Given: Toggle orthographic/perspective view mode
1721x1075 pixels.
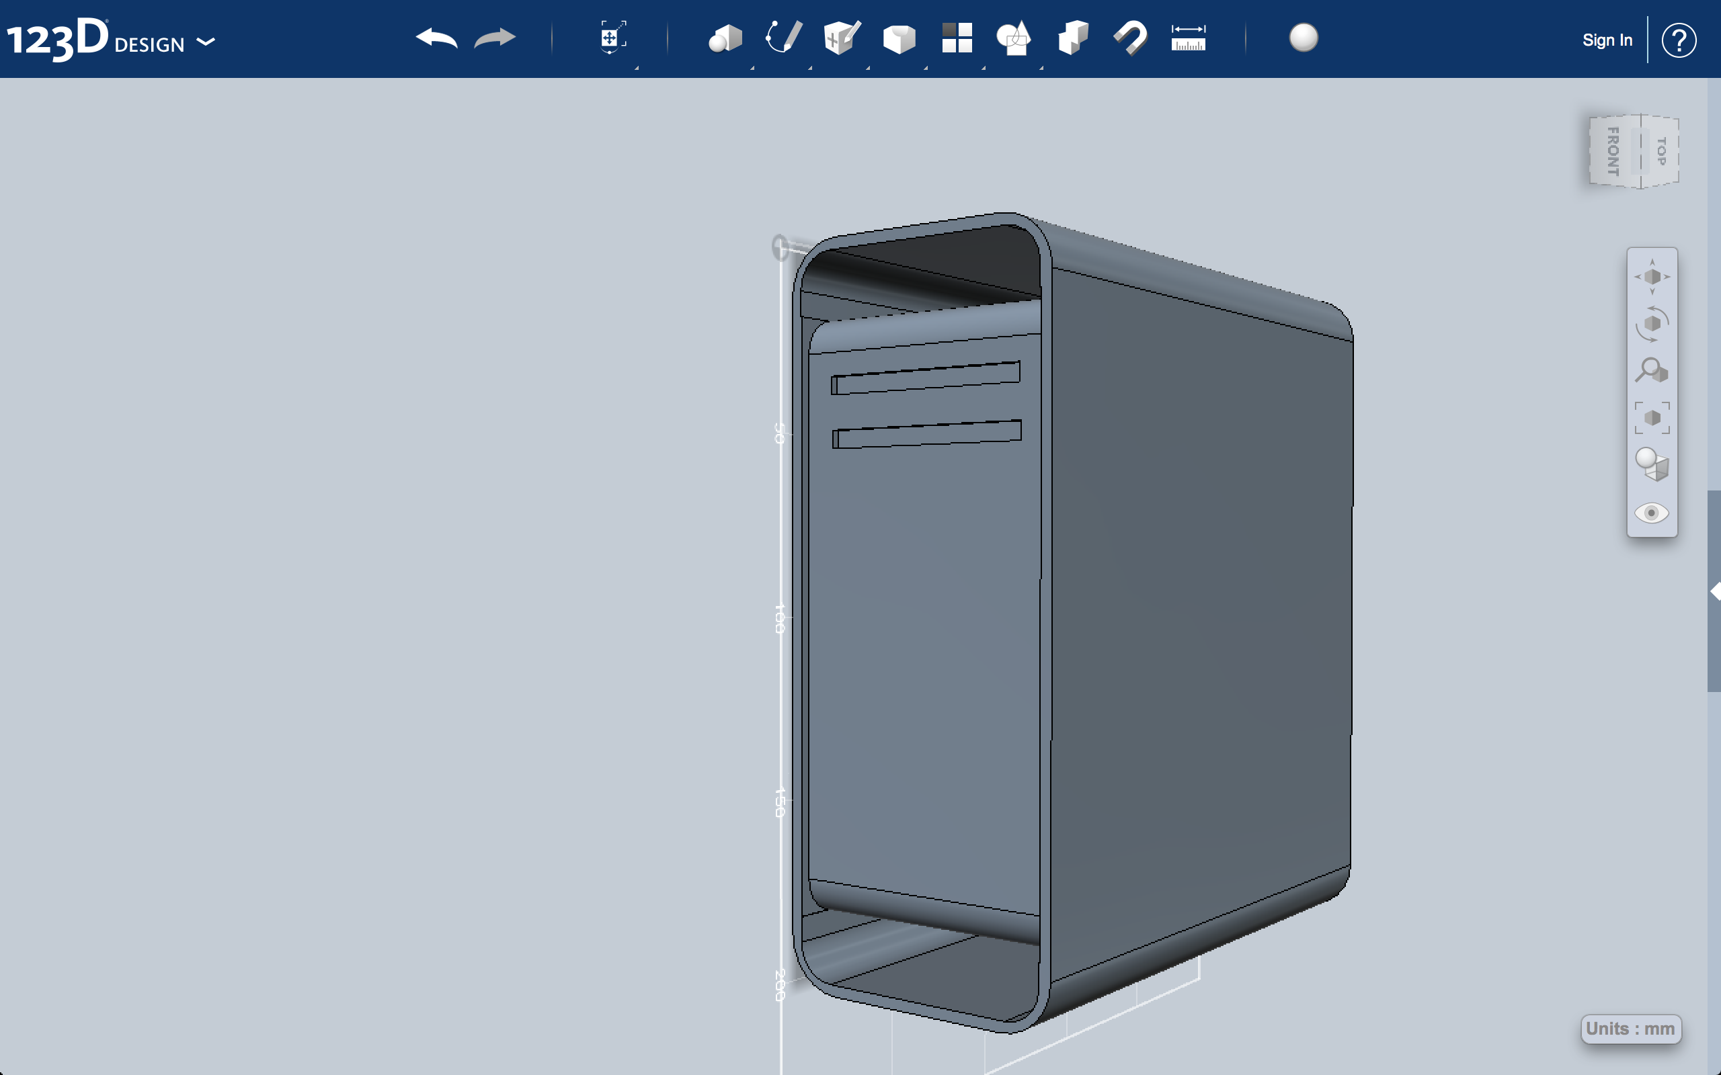Looking at the screenshot, I should pyautogui.click(x=1652, y=466).
